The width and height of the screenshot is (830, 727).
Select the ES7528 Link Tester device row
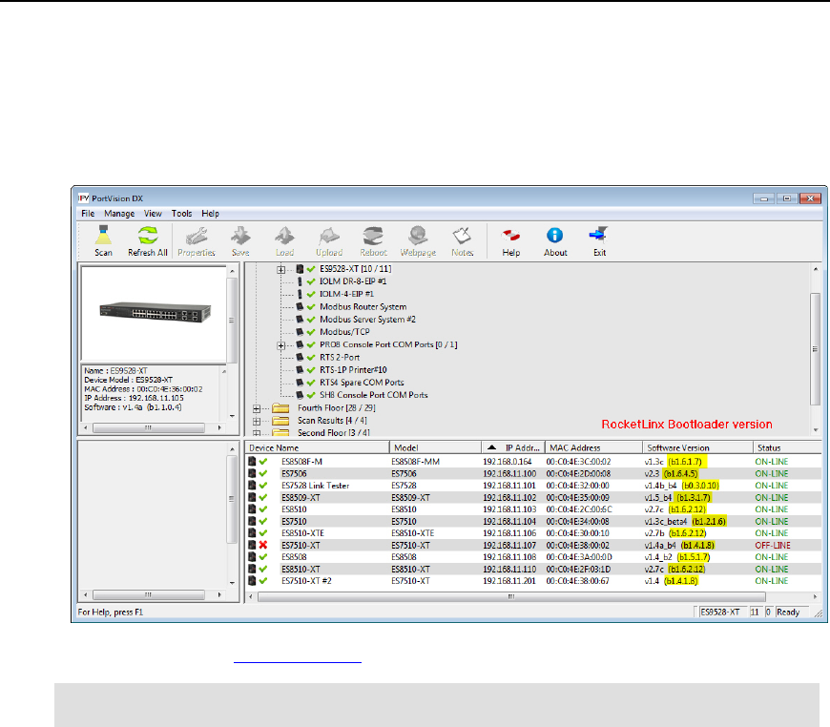point(533,486)
